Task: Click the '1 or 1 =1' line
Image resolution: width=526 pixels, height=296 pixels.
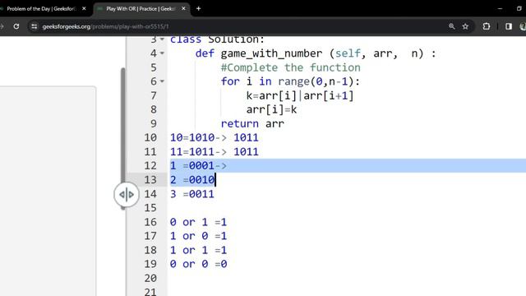Action: click(x=198, y=250)
